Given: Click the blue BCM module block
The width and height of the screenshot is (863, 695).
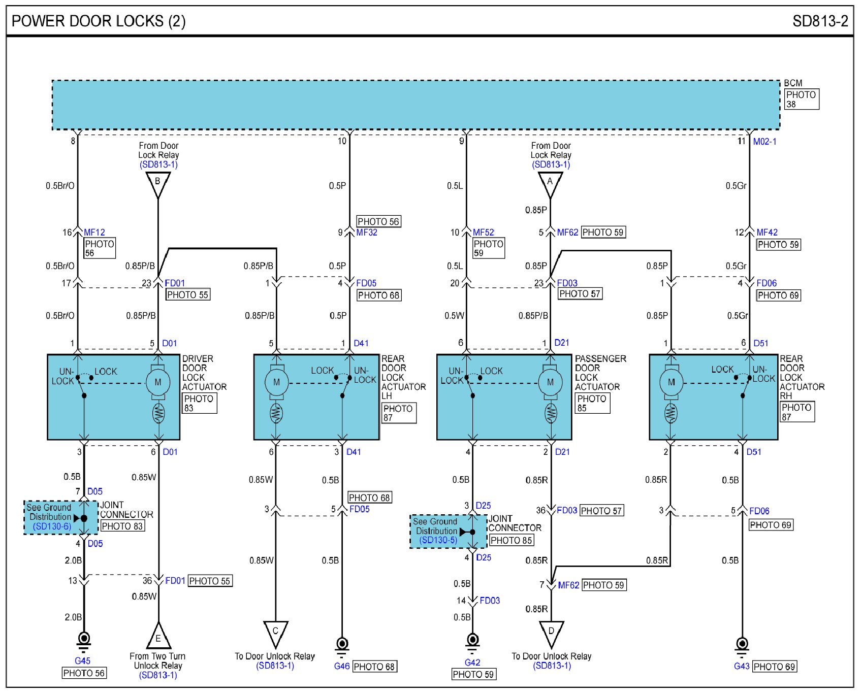Looking at the screenshot, I should pyautogui.click(x=415, y=105).
